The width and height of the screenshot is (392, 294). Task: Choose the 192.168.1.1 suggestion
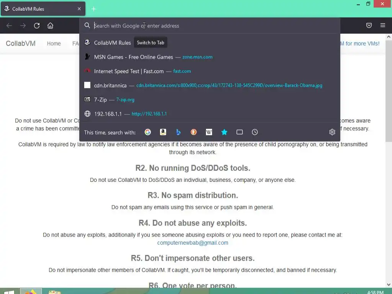coord(210,114)
